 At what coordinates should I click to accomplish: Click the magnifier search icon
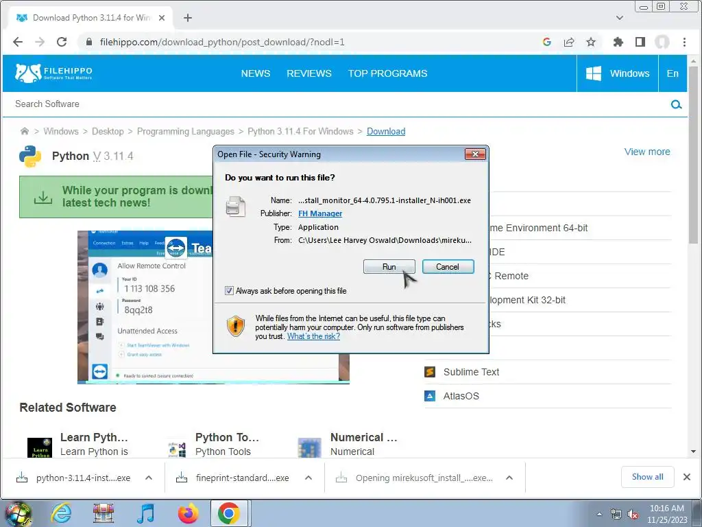pos(676,104)
